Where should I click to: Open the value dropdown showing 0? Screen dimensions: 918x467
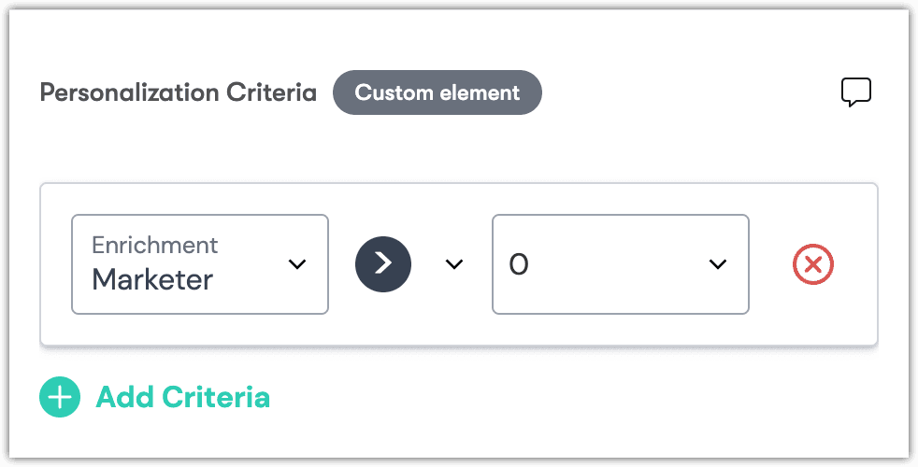click(x=620, y=264)
